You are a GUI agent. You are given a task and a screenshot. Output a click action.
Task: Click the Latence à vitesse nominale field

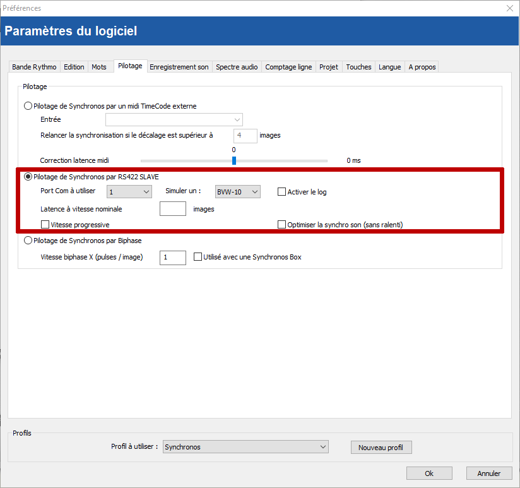click(172, 209)
